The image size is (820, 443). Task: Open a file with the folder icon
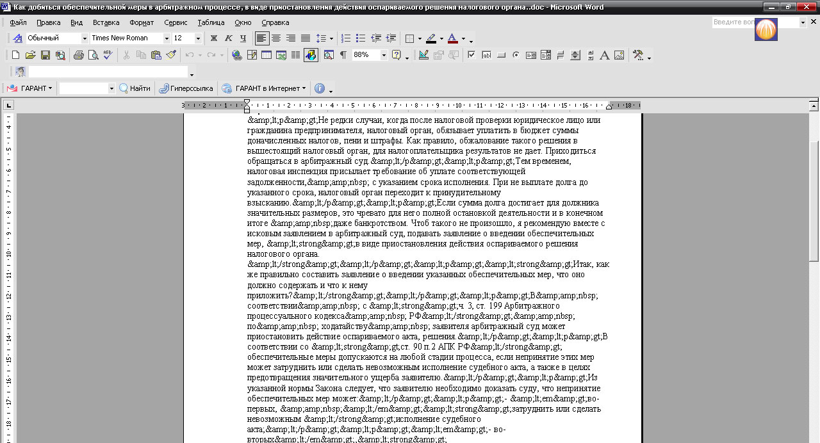pos(31,55)
